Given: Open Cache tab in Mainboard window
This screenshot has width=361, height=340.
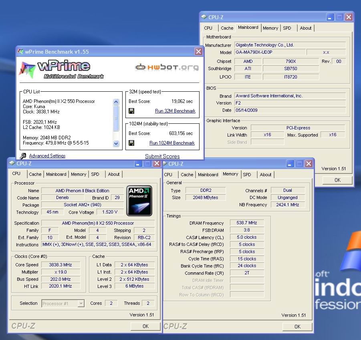Looking at the screenshot, I should [227, 28].
